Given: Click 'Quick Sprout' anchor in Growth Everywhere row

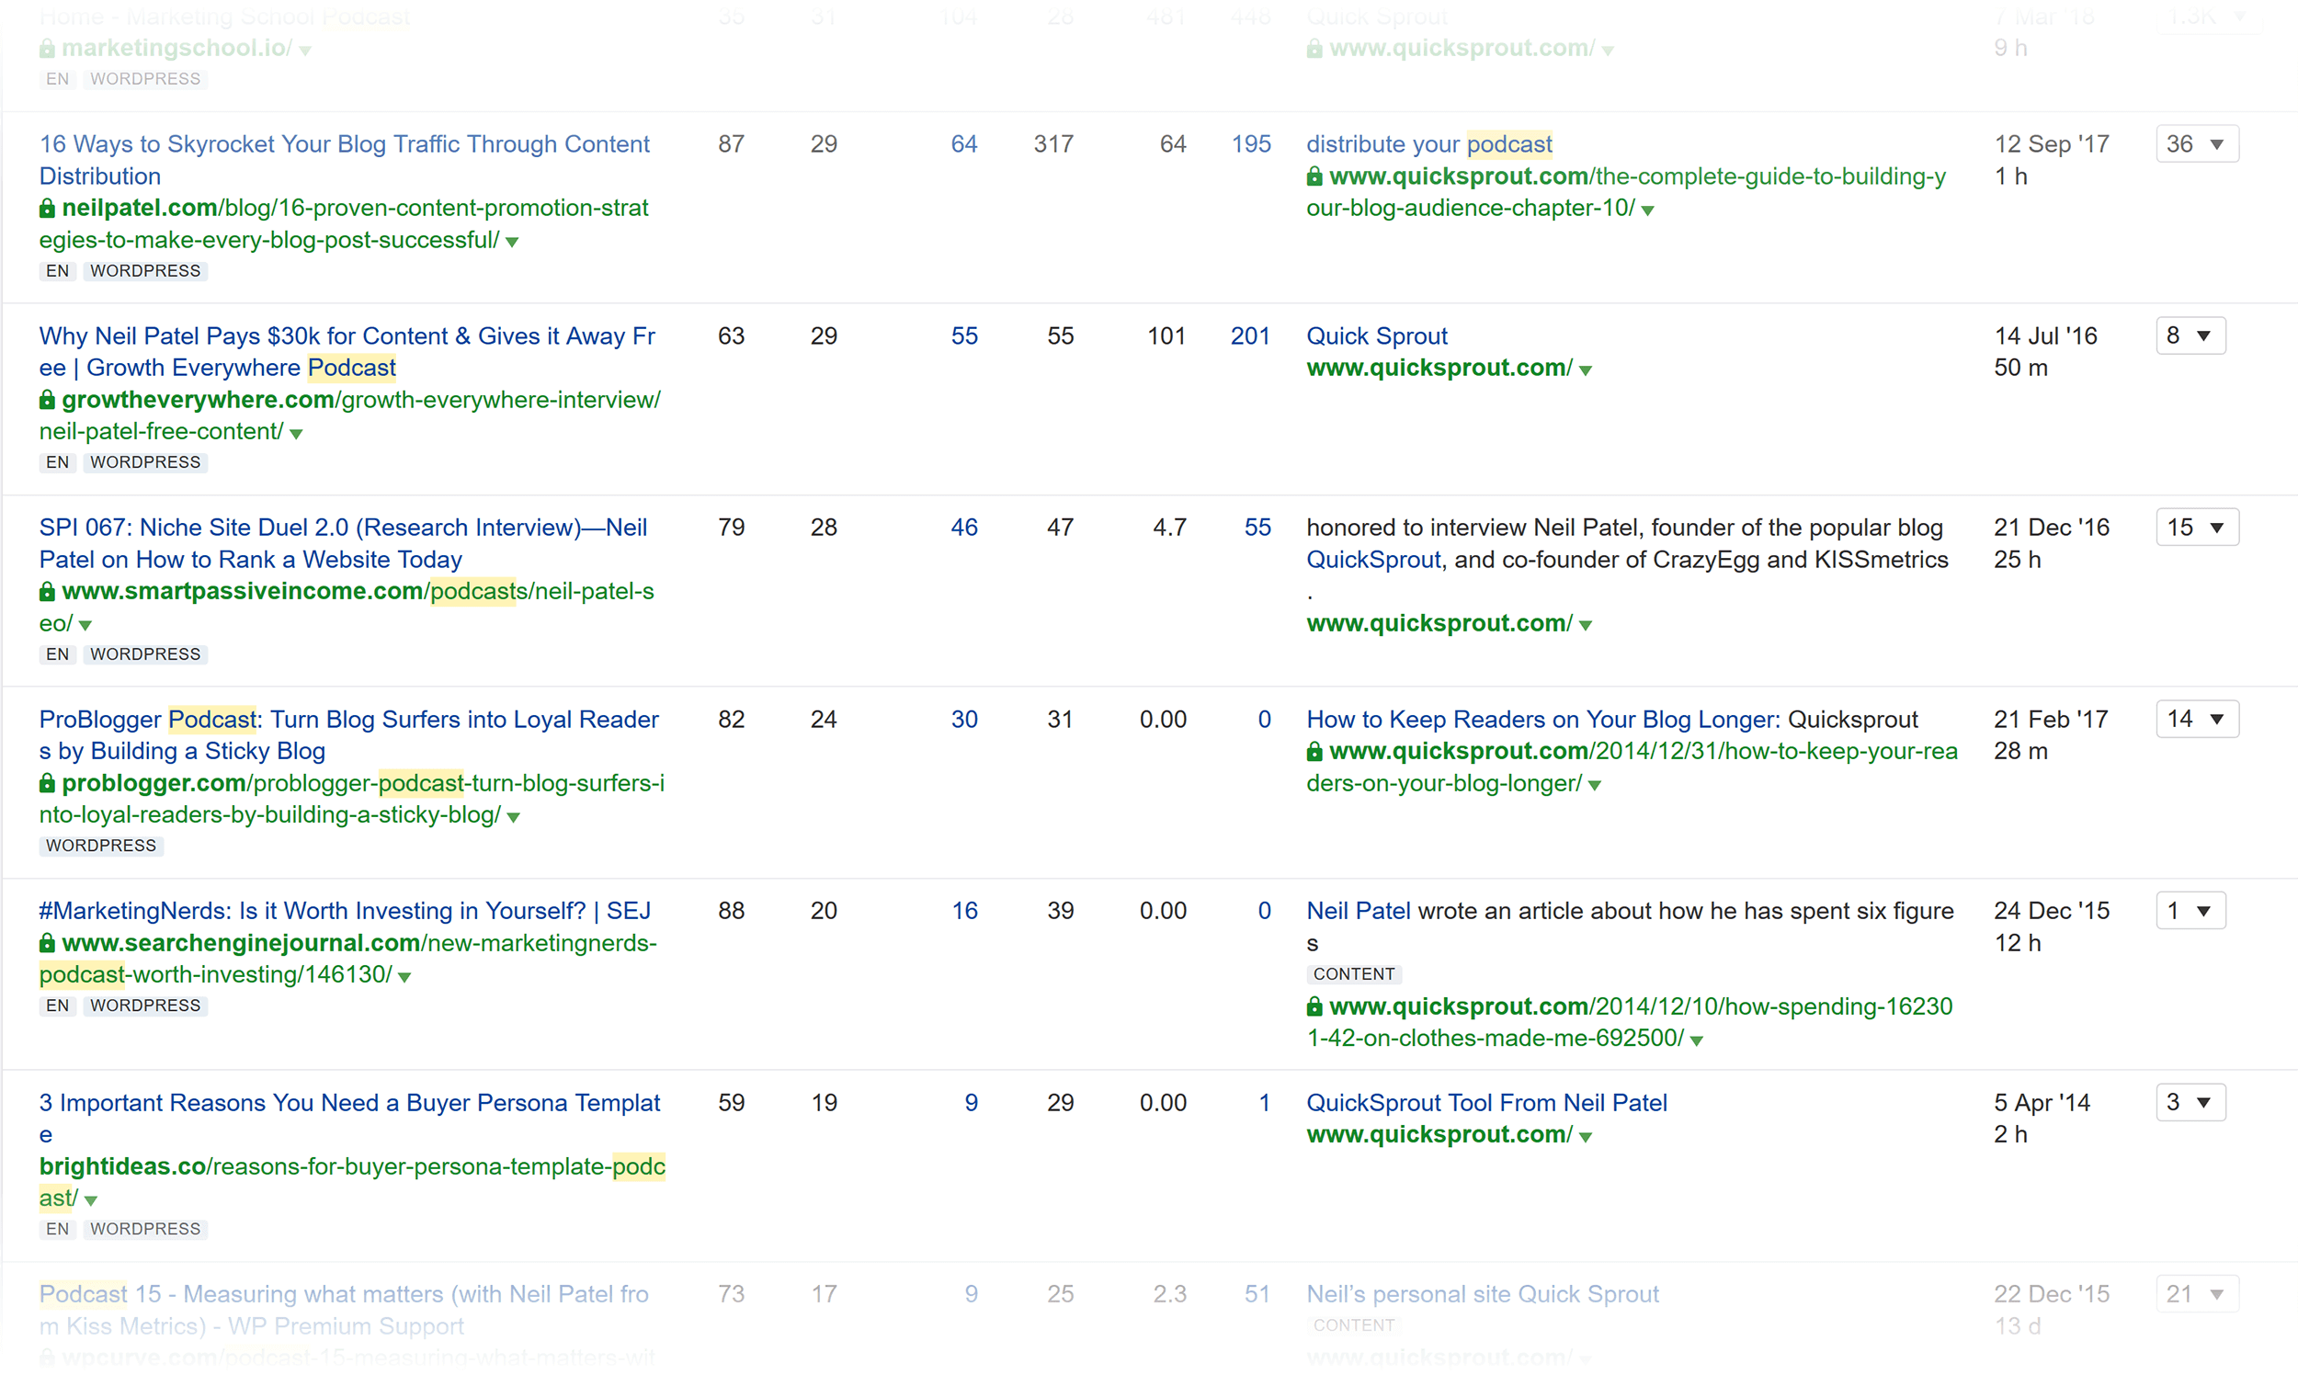Looking at the screenshot, I should 1377,335.
